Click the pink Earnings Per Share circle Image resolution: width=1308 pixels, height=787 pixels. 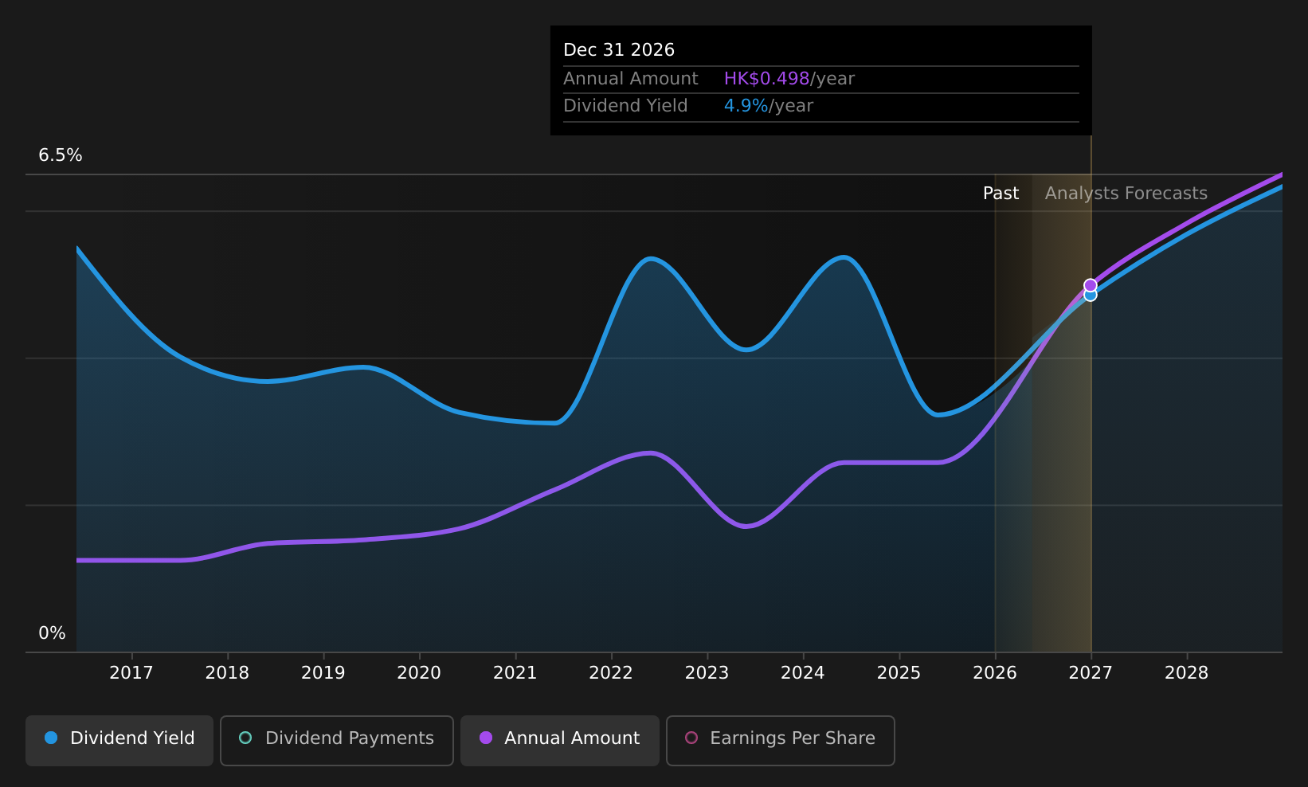691,738
